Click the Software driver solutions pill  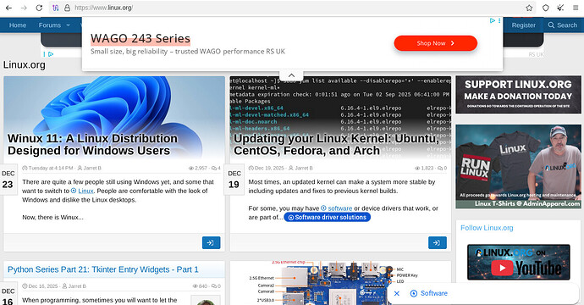point(327,218)
